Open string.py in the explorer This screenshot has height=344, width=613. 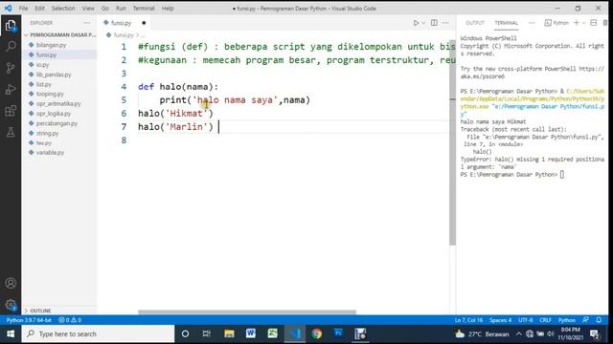click(59, 133)
